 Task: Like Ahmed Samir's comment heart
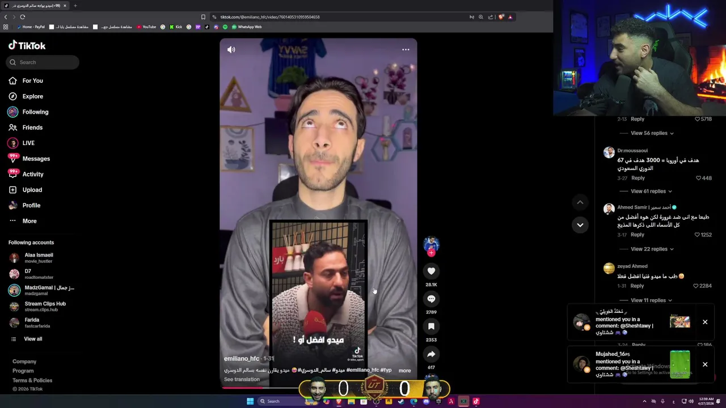click(697, 235)
